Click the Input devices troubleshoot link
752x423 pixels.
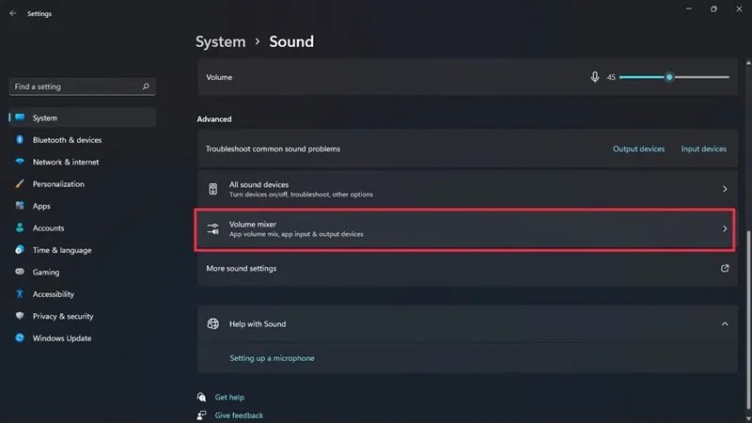pyautogui.click(x=703, y=149)
